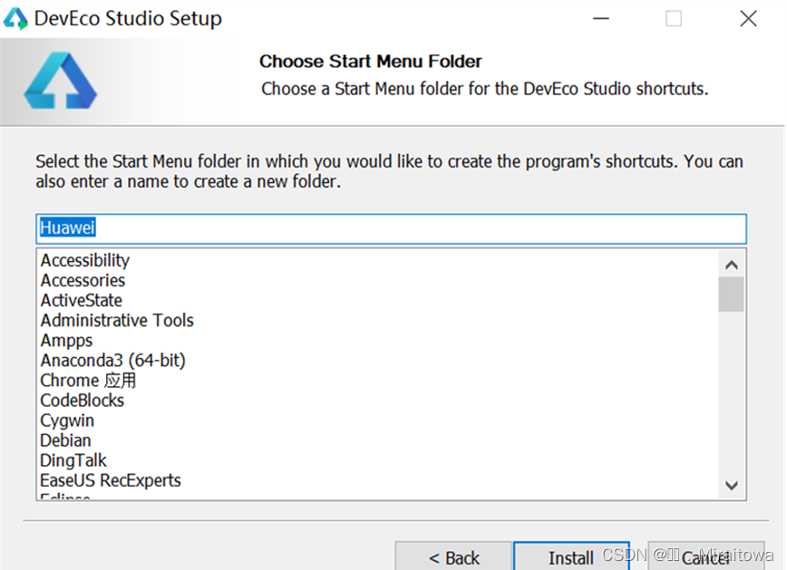Start installation with the Install button
787x570 pixels.
point(571,557)
